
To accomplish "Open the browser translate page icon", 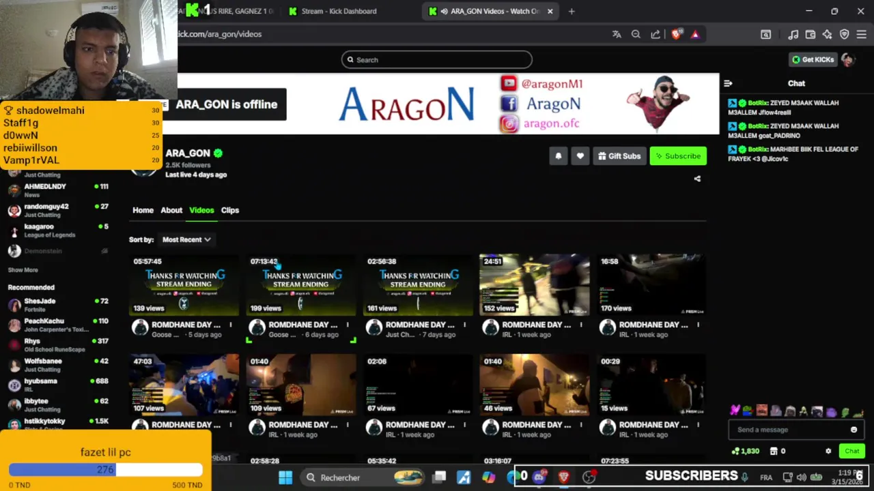I will [x=617, y=34].
